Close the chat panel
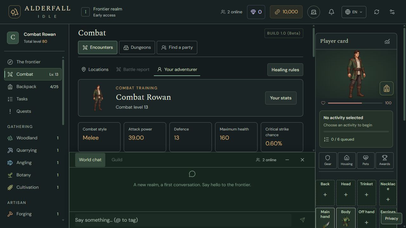Image resolution: width=406 pixels, height=228 pixels. [302, 160]
